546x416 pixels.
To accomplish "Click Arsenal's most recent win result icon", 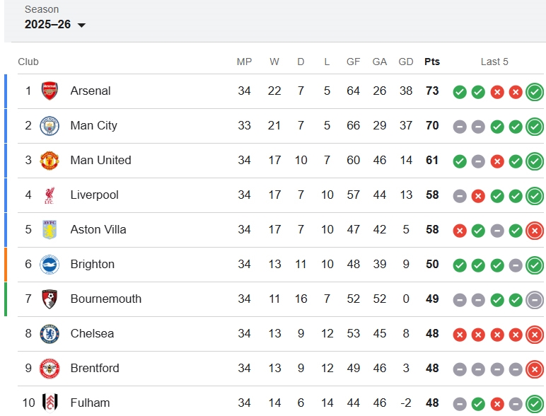I will coord(535,91).
